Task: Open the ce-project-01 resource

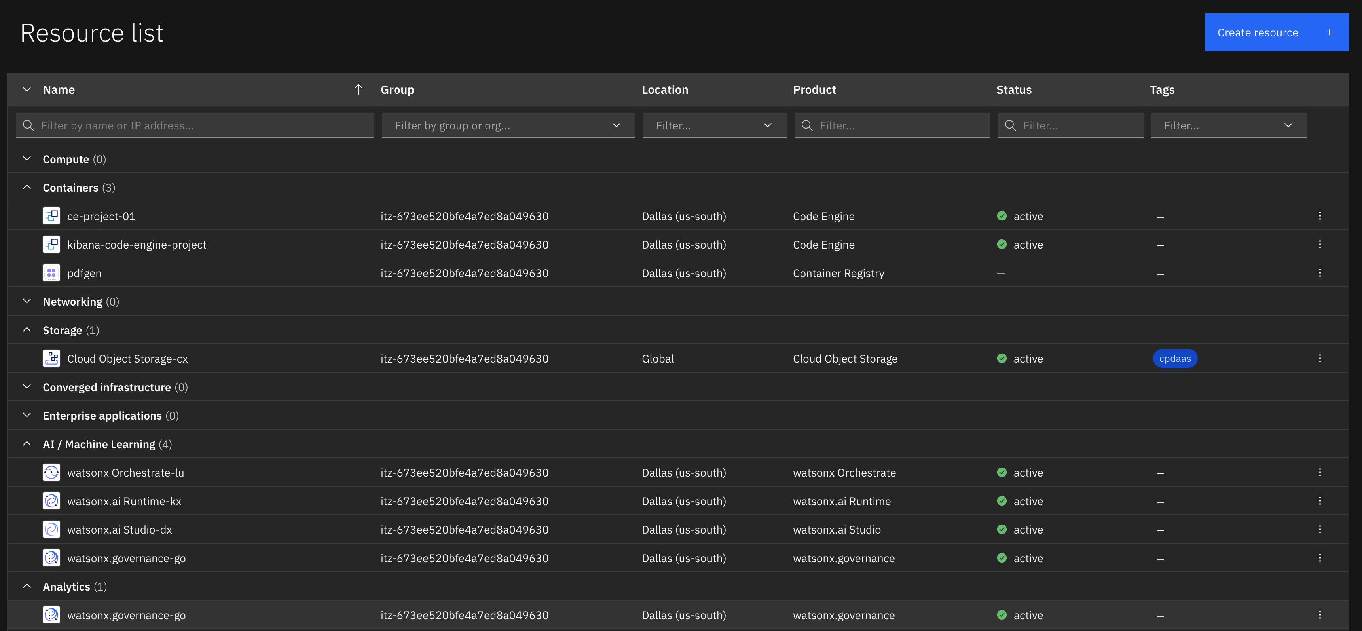Action: [101, 216]
